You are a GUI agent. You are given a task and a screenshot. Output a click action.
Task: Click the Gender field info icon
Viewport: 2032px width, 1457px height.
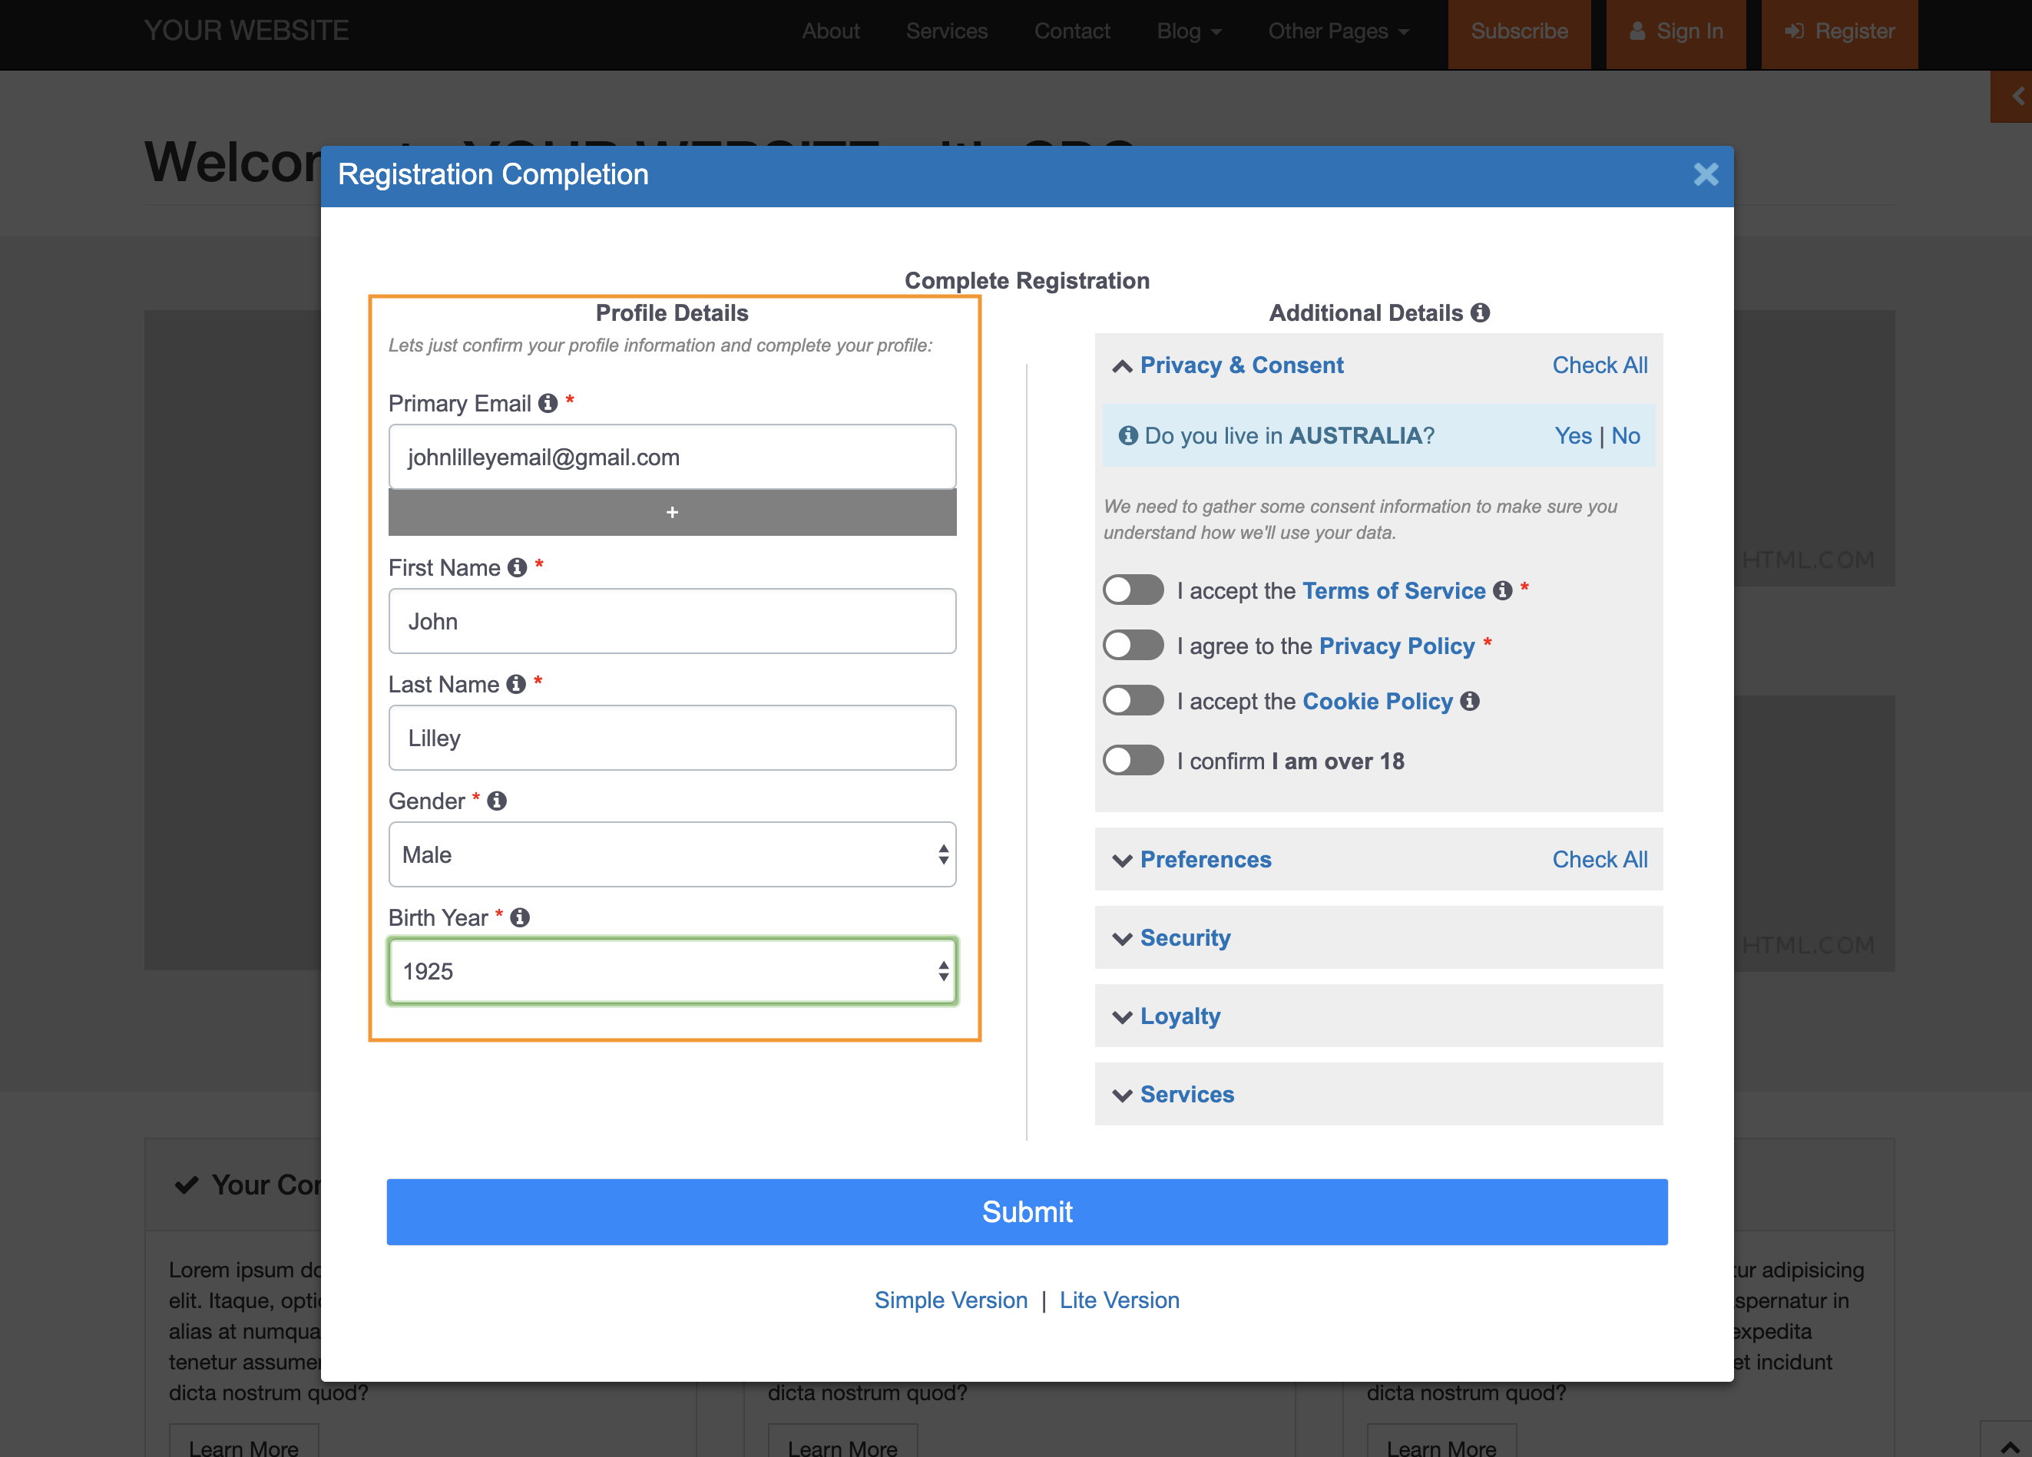pyautogui.click(x=498, y=801)
